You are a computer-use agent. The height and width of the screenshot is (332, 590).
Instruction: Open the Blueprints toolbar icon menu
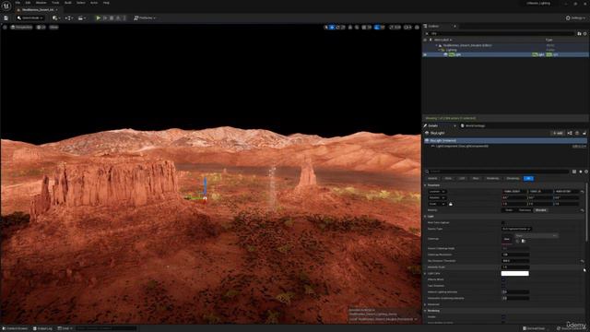(68, 18)
